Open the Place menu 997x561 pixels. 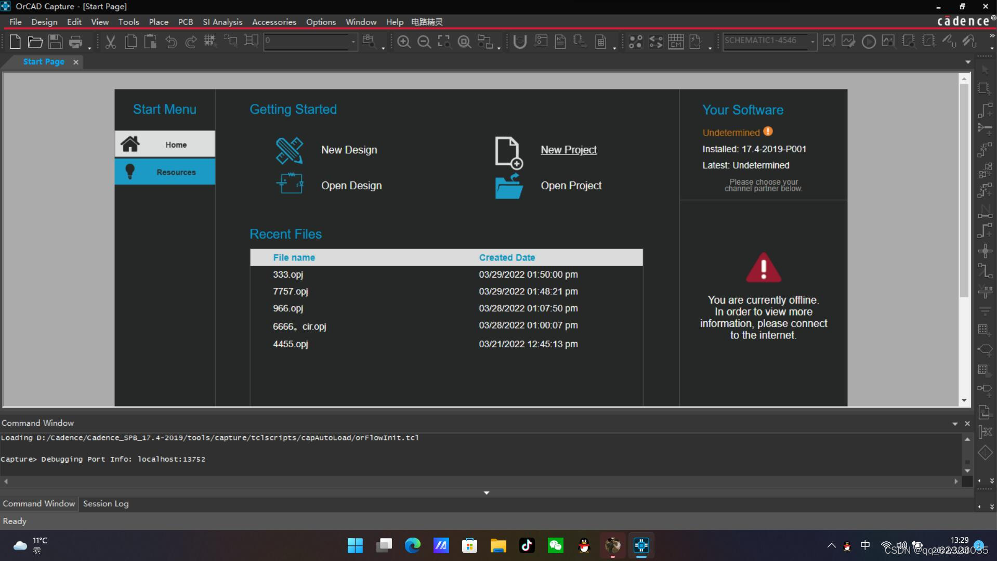point(159,22)
